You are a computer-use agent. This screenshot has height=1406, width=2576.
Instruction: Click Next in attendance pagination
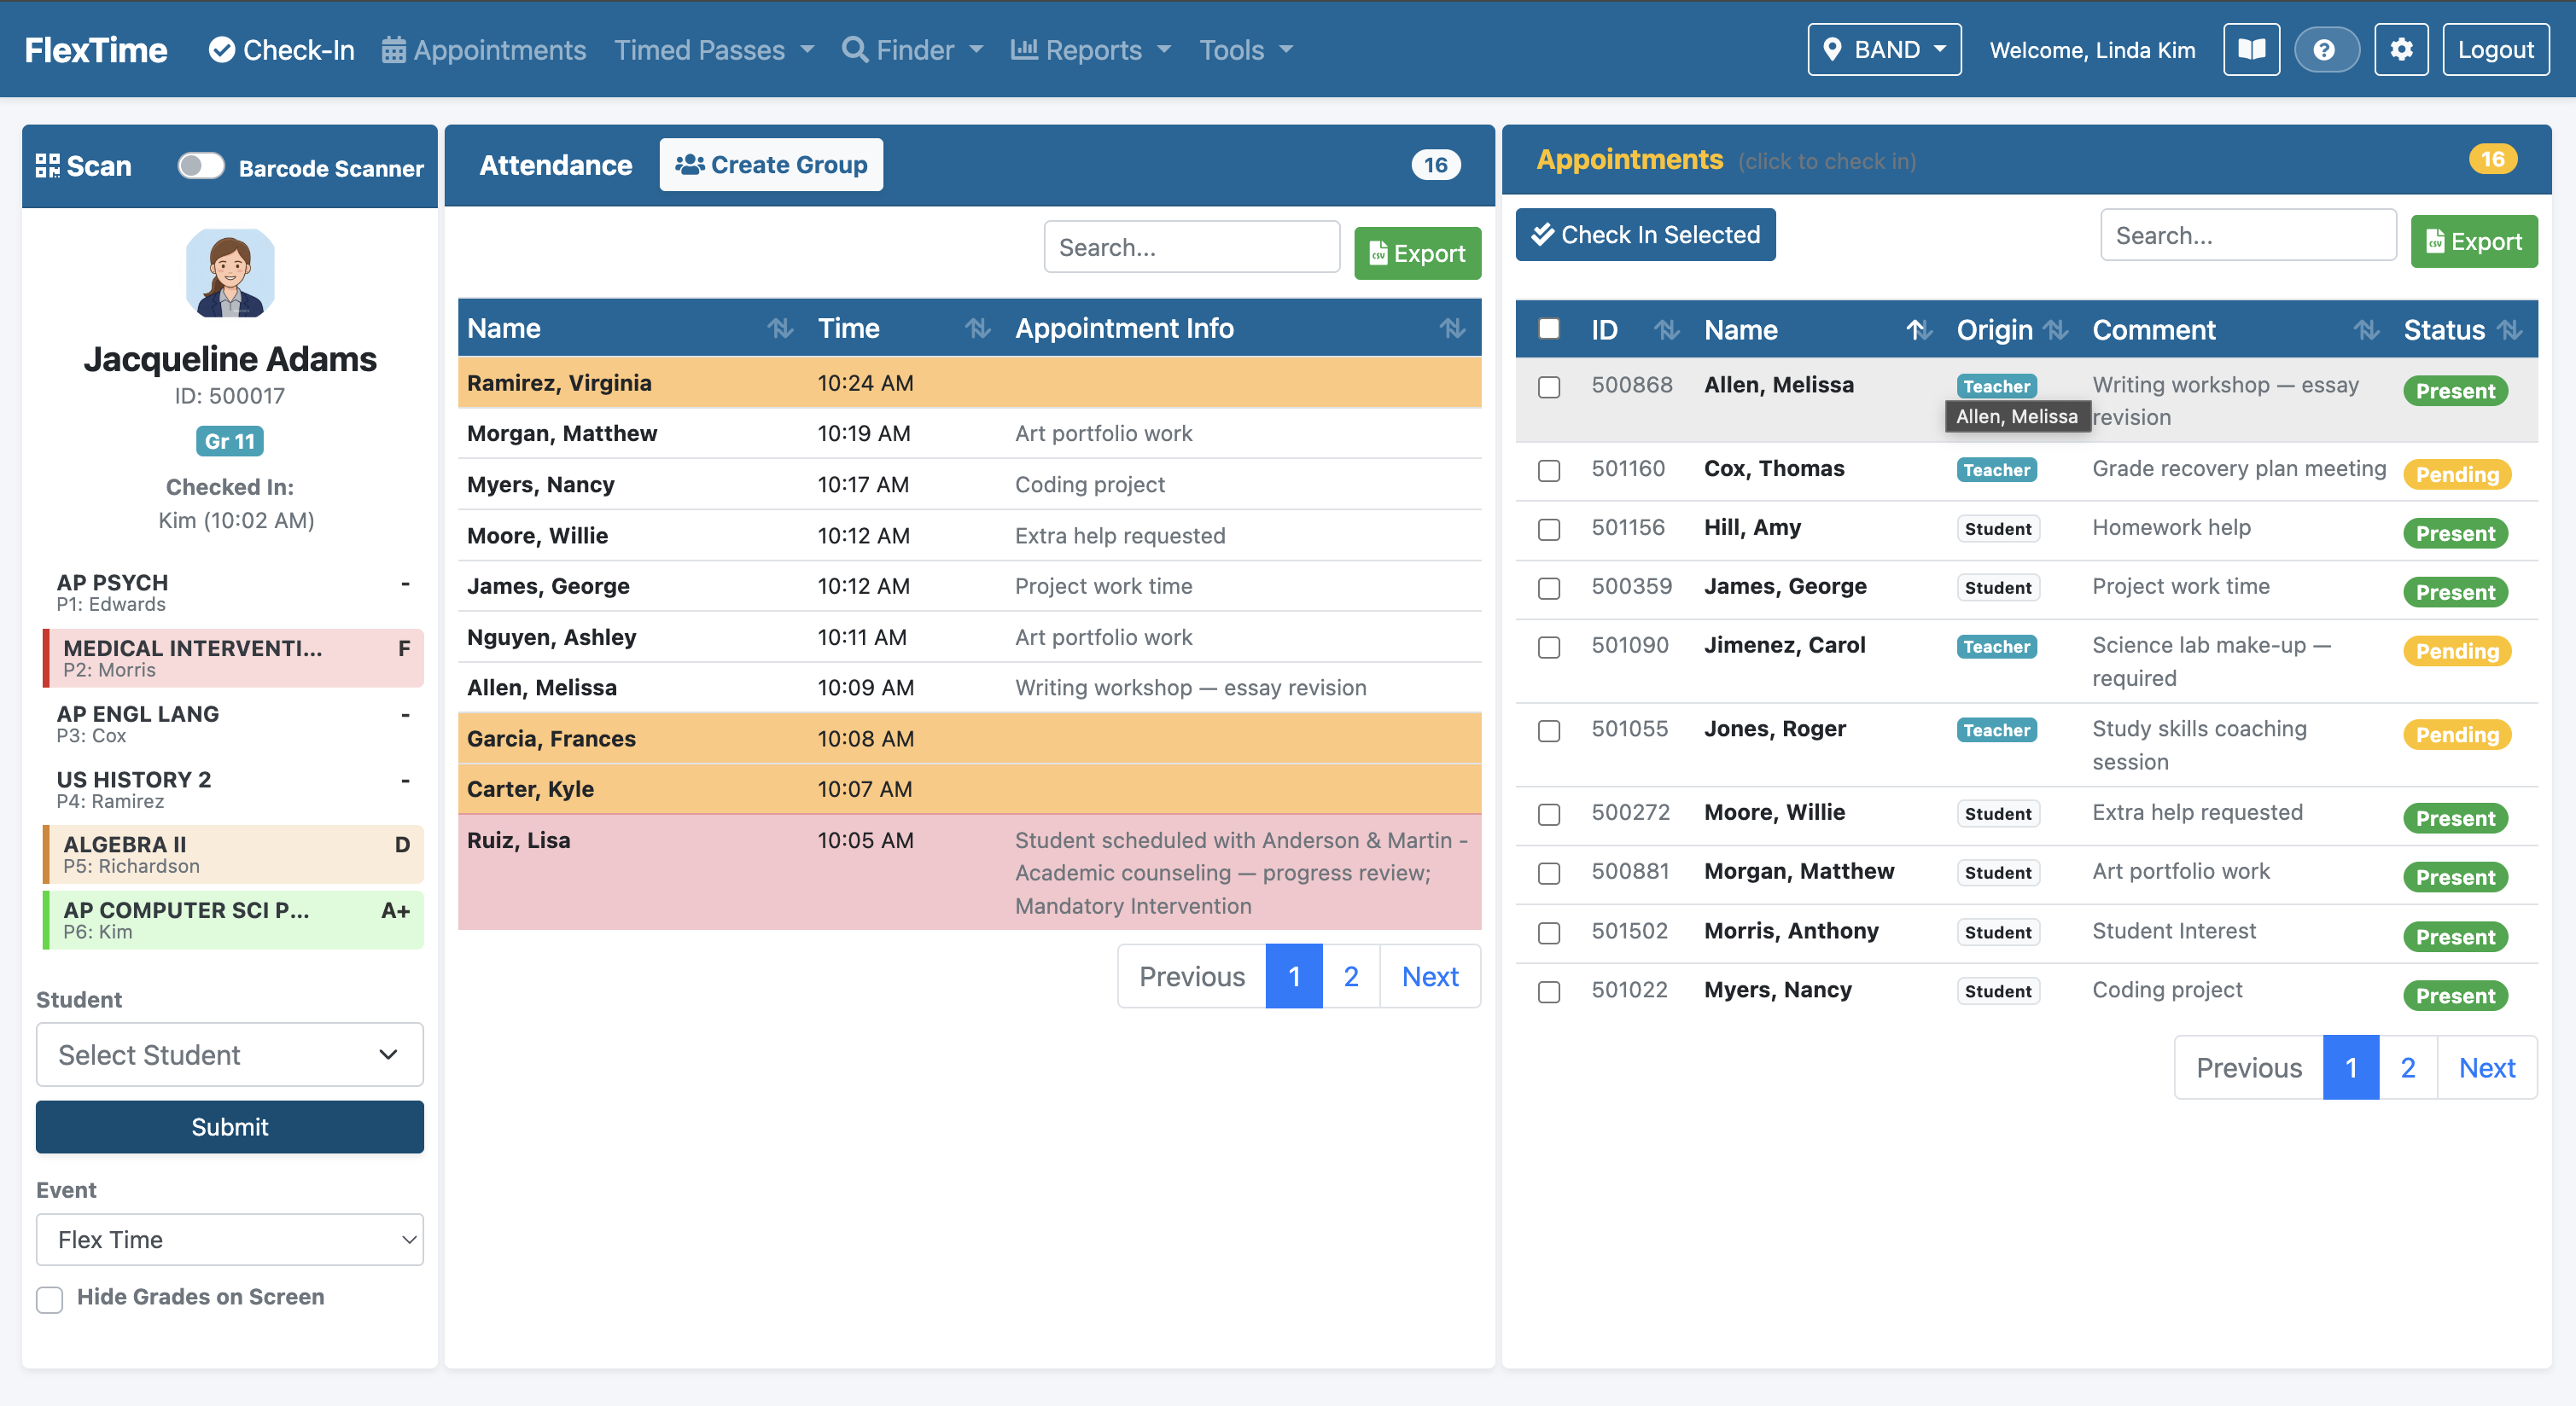1430,975
